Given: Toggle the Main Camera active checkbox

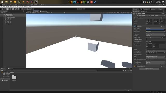Looking at the screenshot, I should (x=137, y=13).
